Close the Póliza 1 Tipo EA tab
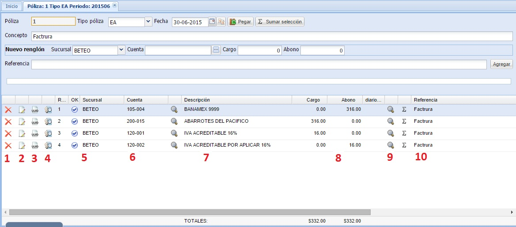The image size is (516, 227). pyautogui.click(x=114, y=6)
